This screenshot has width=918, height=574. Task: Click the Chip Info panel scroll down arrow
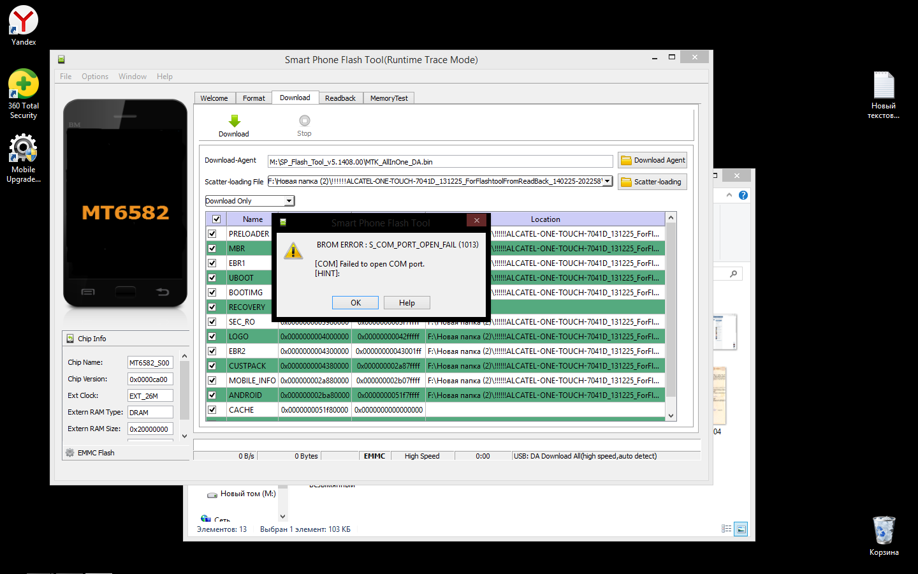184,436
